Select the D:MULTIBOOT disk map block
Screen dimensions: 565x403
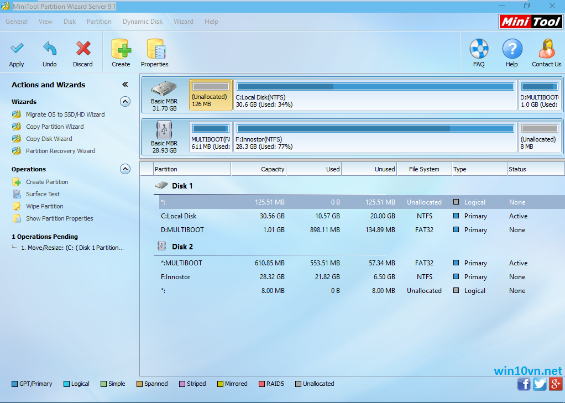pyautogui.click(x=540, y=95)
